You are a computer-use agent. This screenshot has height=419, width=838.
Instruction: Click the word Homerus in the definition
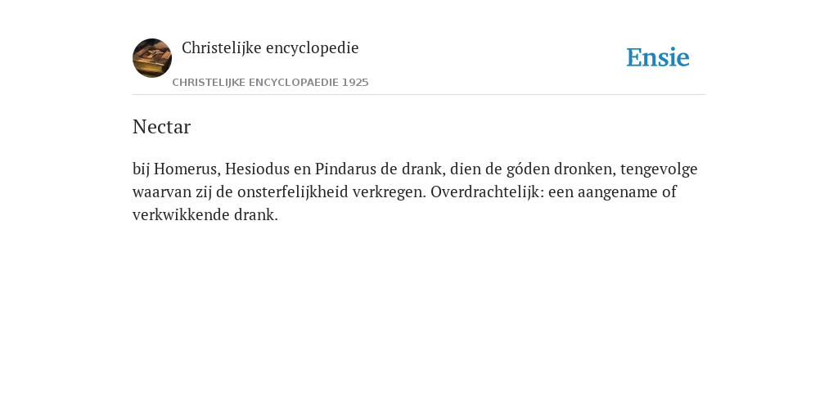click(187, 169)
